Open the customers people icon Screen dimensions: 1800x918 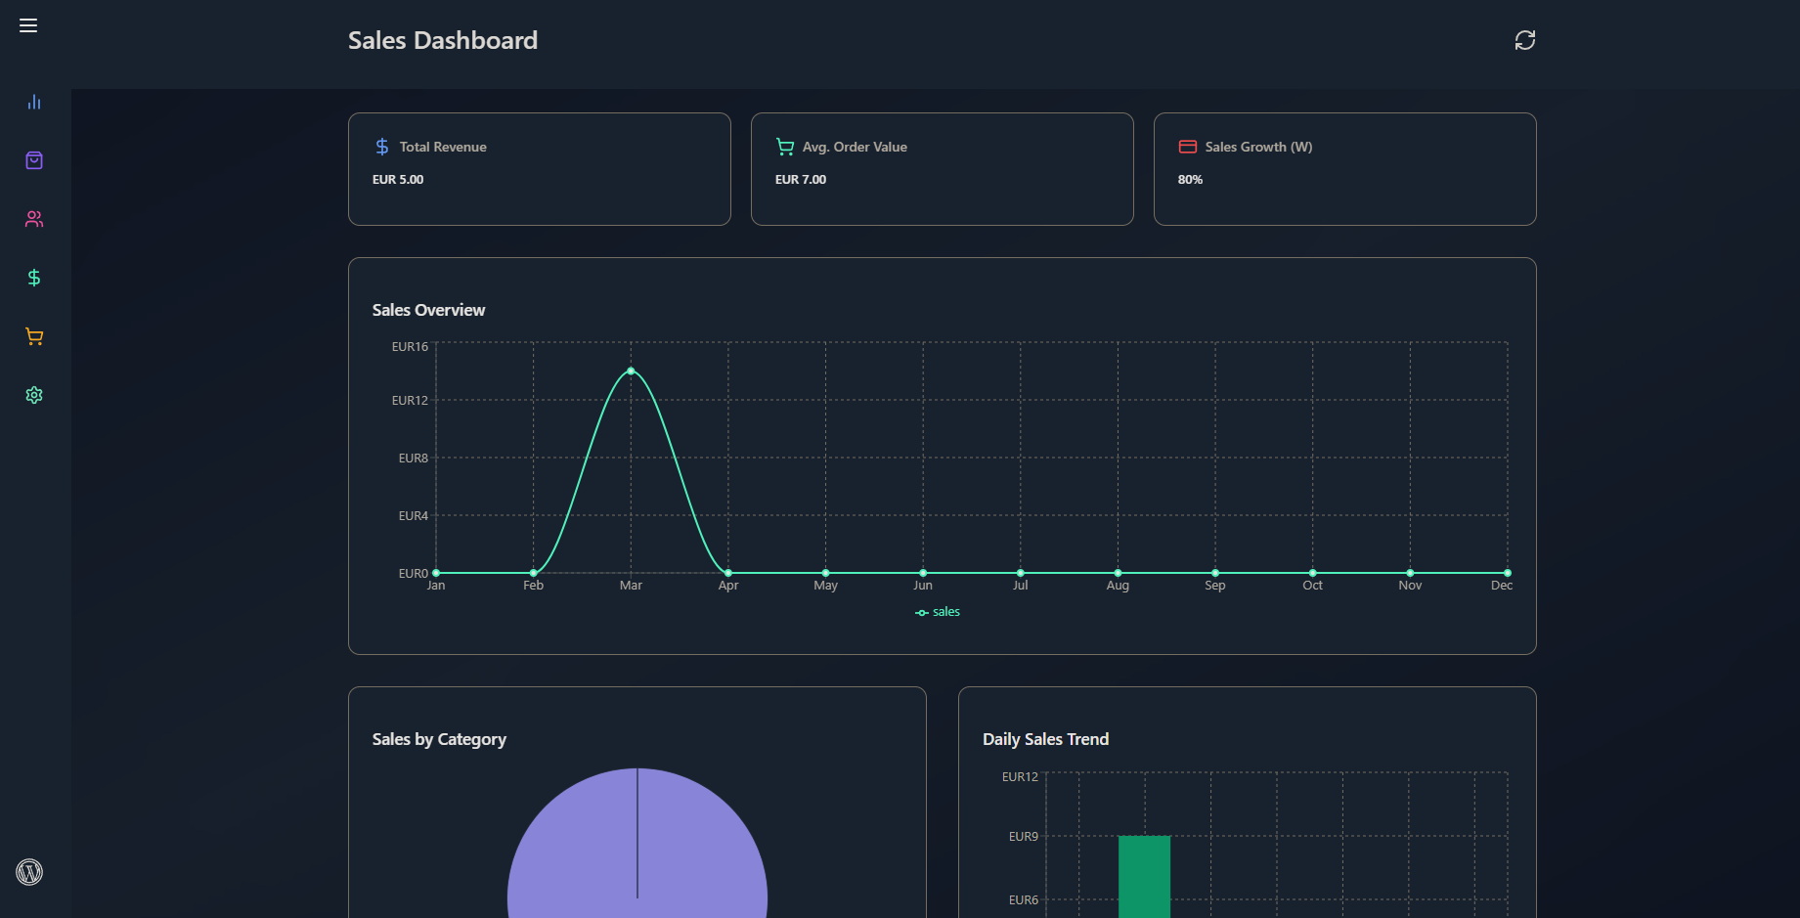pyautogui.click(x=34, y=219)
